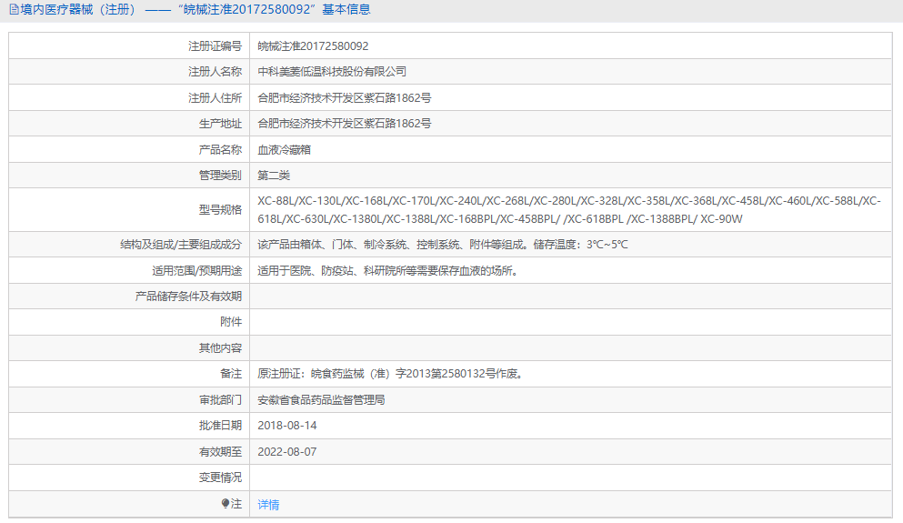Image resolution: width=903 pixels, height=523 pixels.
Task: Click the 管理类别 label
Action: 221,176
